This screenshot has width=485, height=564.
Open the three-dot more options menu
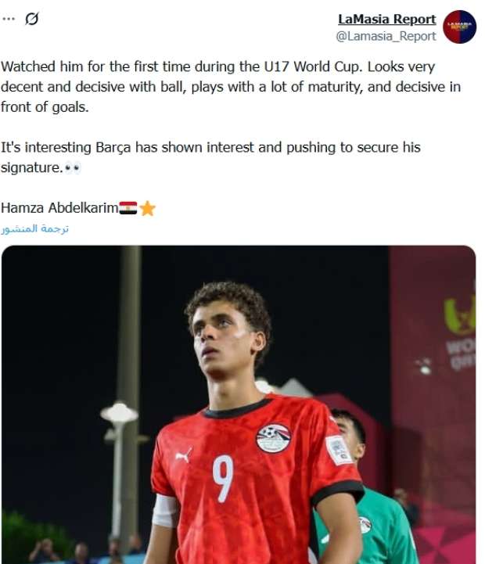coord(9,19)
